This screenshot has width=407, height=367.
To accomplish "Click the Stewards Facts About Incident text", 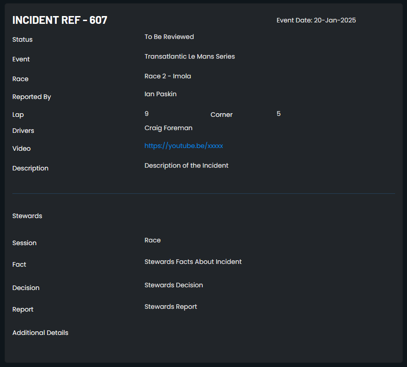I will pyautogui.click(x=193, y=262).
